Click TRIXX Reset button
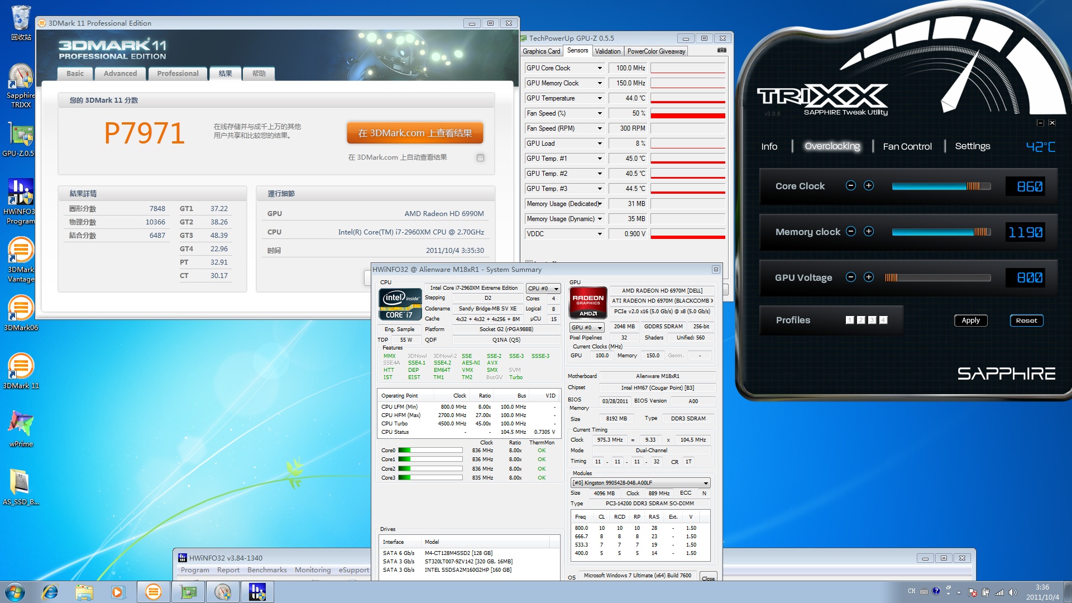The width and height of the screenshot is (1072, 603). (1026, 320)
